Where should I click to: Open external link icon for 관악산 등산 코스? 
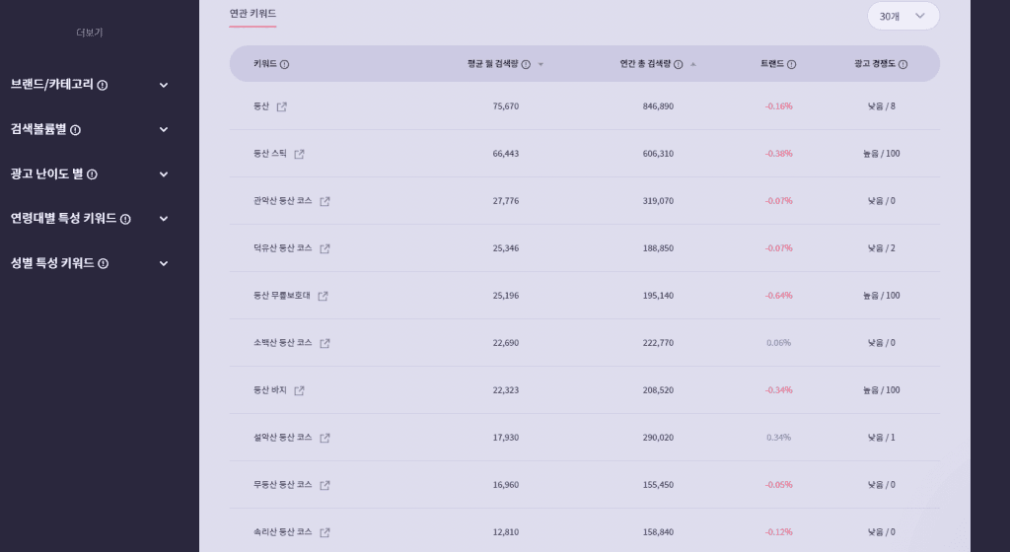325,201
